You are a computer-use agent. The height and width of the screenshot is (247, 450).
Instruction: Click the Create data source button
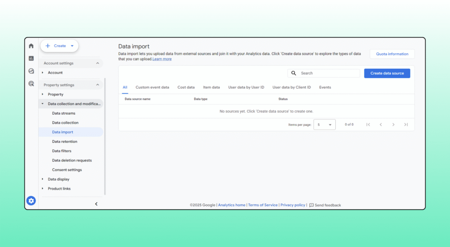point(387,73)
